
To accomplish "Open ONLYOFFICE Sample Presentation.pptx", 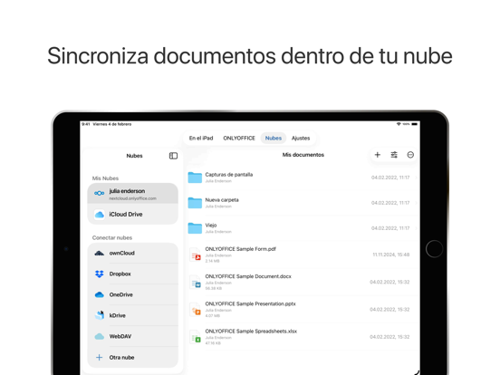I will point(250,303).
